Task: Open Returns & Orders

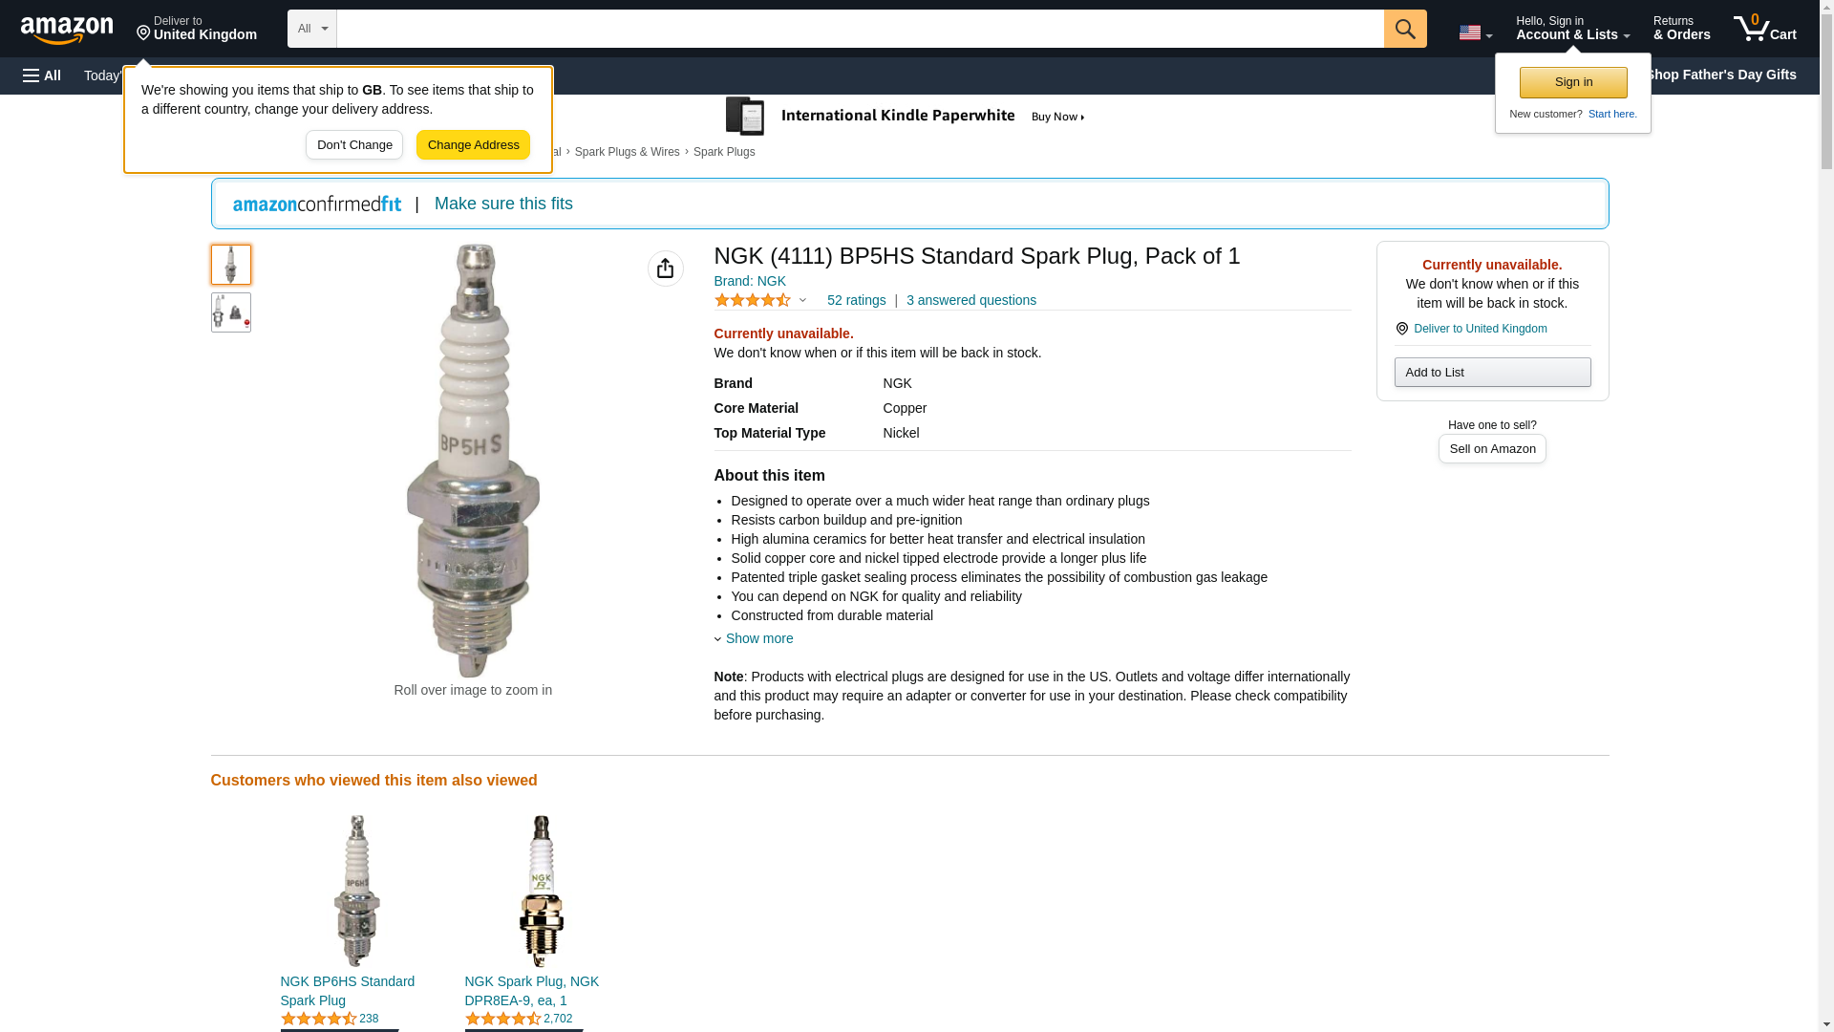Action: pos(1681,29)
